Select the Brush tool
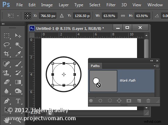Viewport: 168px width, 125px height. pos(18,64)
